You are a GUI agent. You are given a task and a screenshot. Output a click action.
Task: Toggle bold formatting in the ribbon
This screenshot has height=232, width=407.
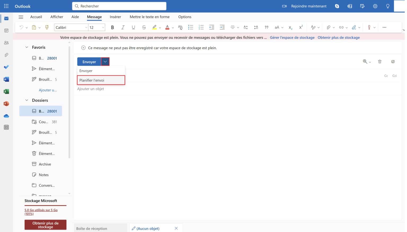click(x=112, y=27)
